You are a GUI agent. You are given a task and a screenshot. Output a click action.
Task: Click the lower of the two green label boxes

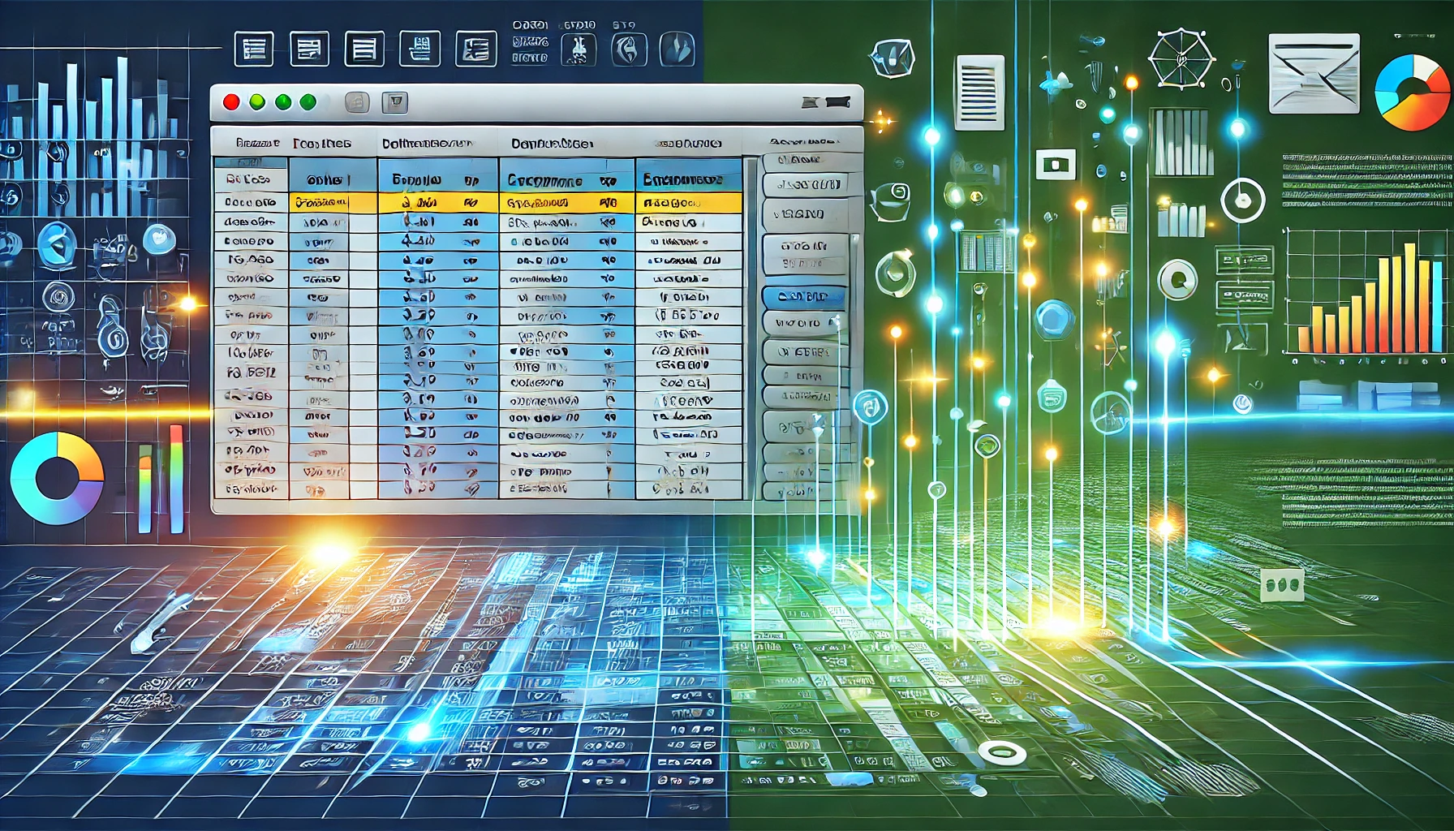1245,296
